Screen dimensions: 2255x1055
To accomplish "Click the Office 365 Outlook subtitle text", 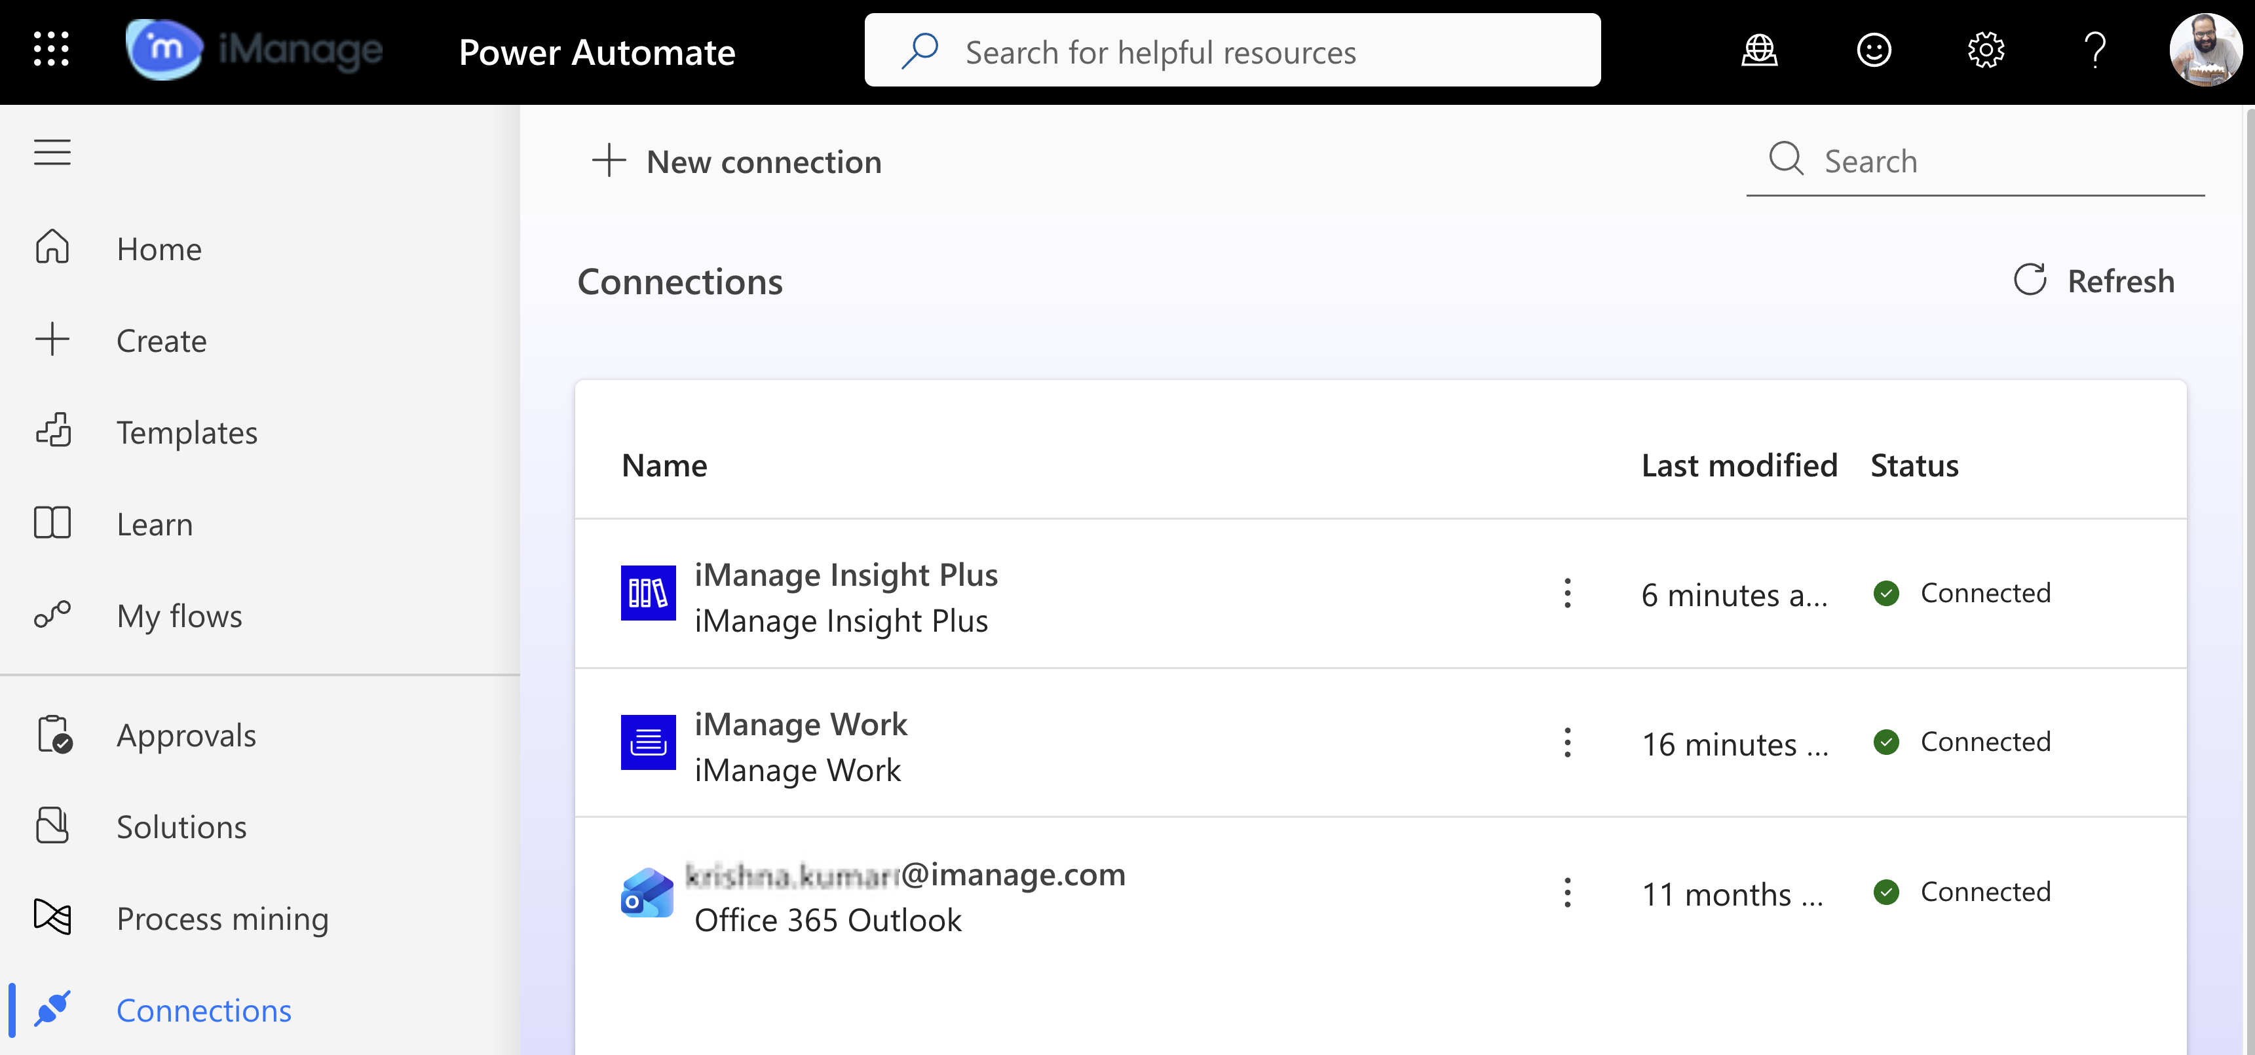I will pyautogui.click(x=828, y=920).
